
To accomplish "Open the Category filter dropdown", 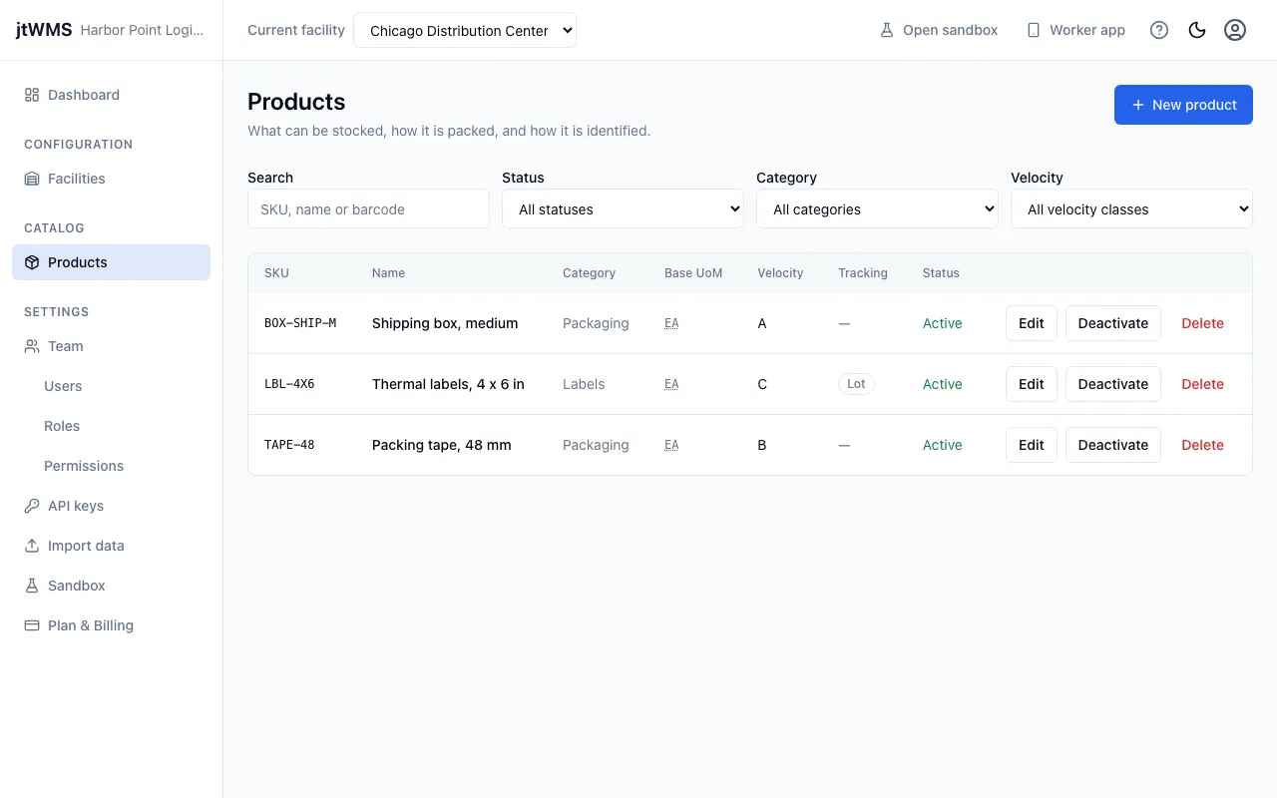I will (877, 209).
